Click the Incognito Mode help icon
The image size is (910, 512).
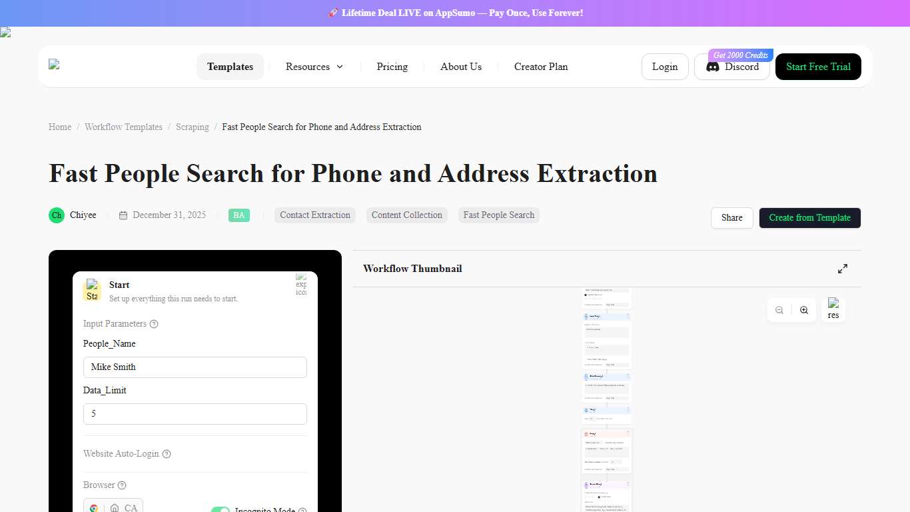(303, 509)
